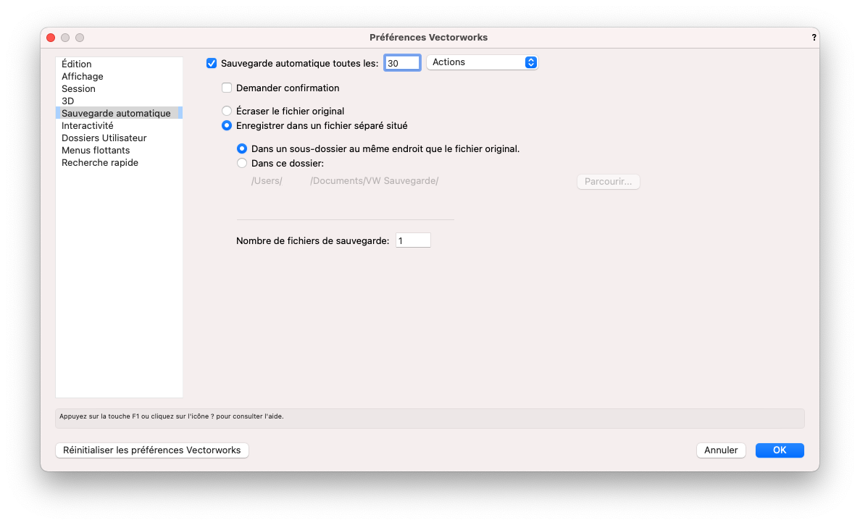The image size is (860, 525).
Task: Click the /Documents/VW Sauvegarde/ path text
Action: (x=374, y=181)
